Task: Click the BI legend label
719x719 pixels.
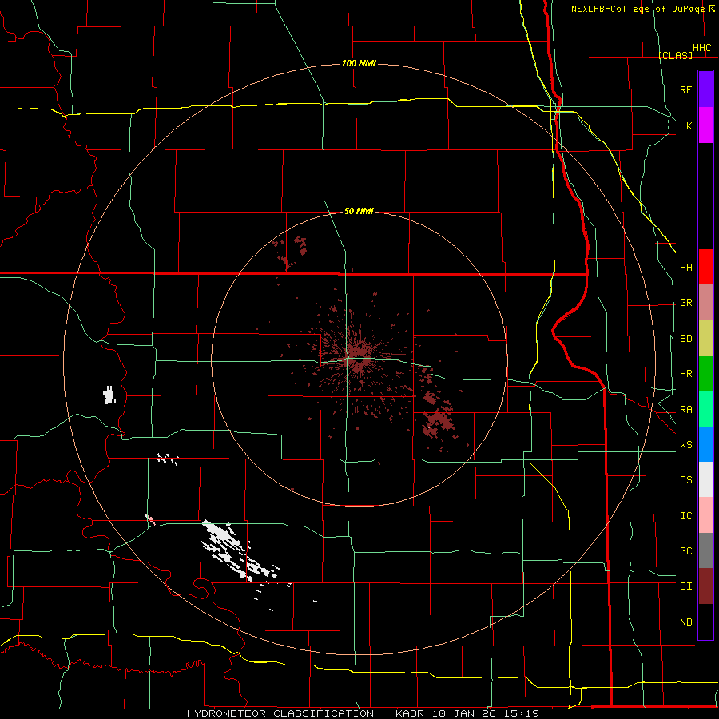Action: click(685, 586)
